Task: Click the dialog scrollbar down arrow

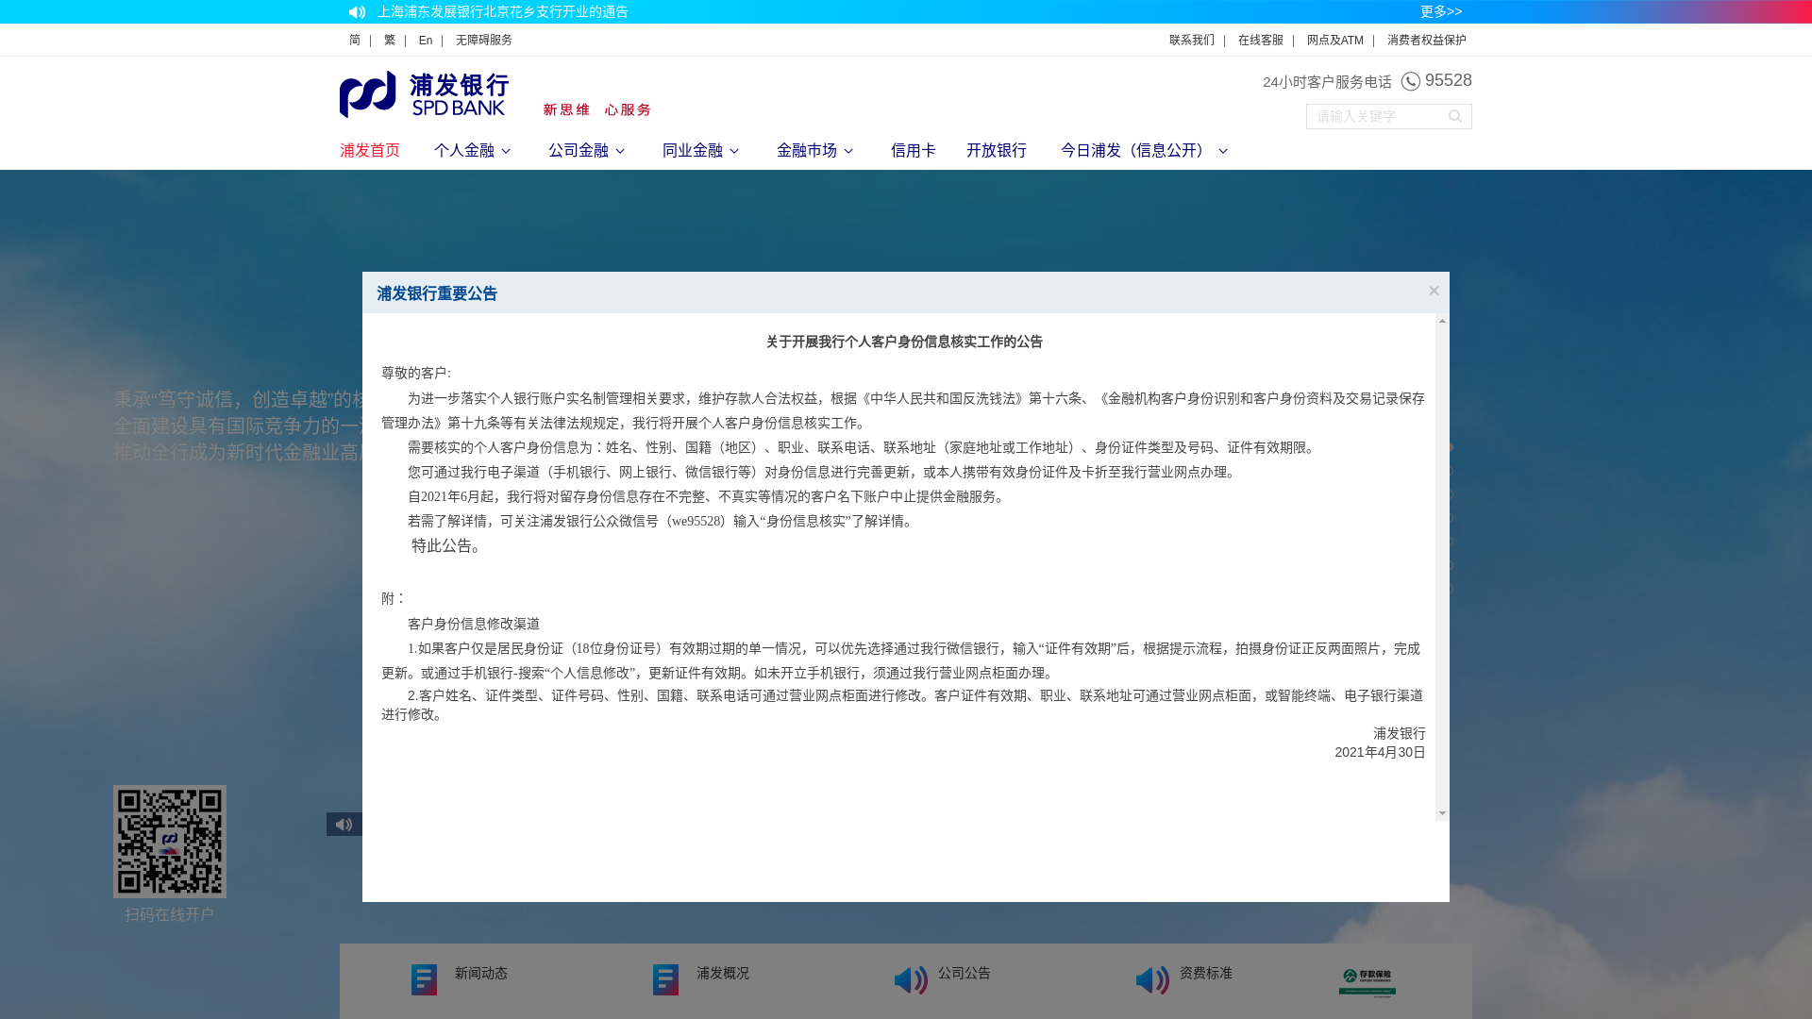Action: (1442, 813)
